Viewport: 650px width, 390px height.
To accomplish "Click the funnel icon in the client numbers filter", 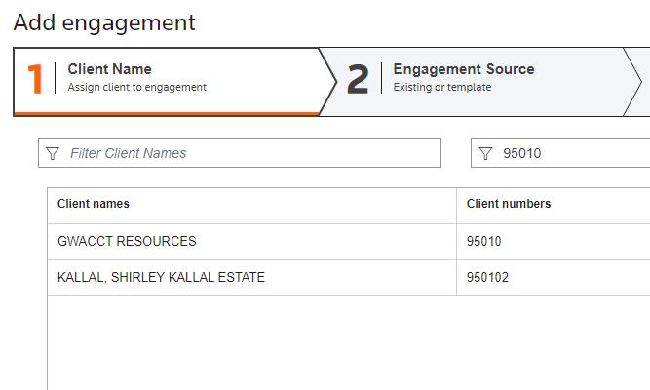I will [485, 153].
